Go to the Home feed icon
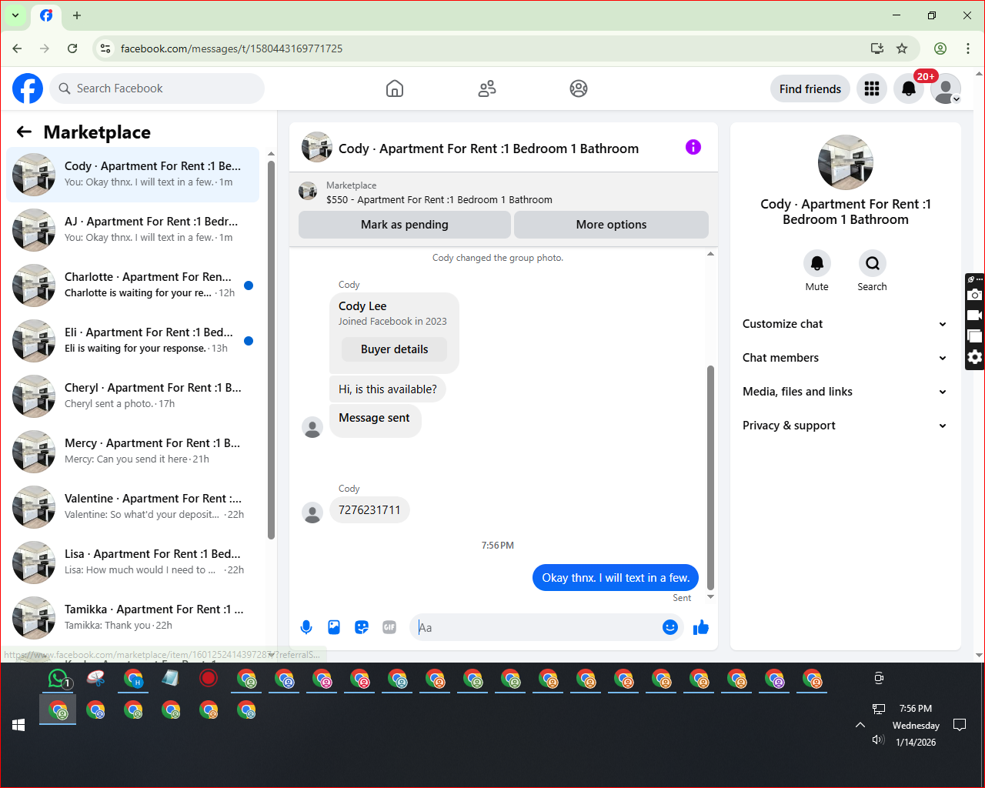This screenshot has height=788, width=985. 395,88
